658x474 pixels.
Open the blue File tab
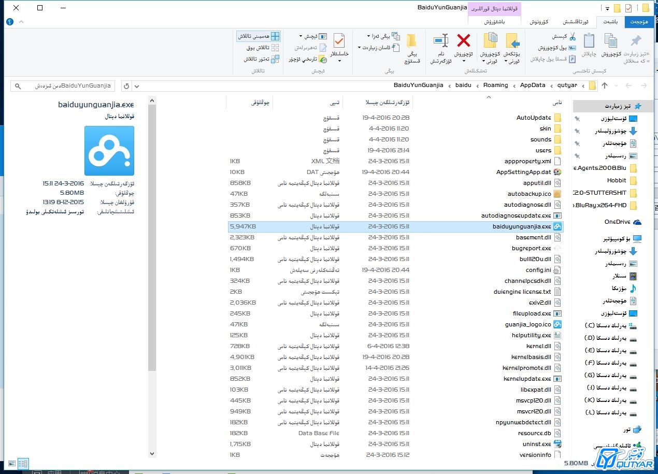639,22
